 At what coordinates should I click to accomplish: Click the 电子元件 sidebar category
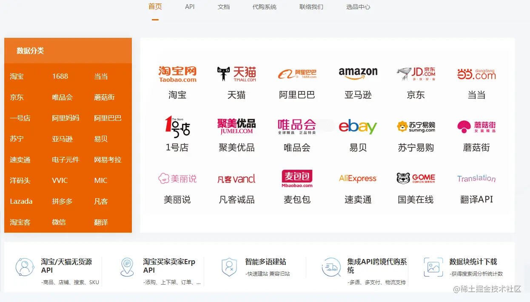coord(66,160)
